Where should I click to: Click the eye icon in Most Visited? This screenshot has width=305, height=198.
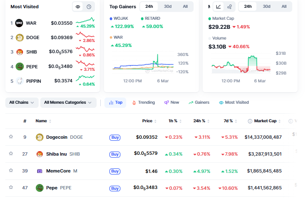[x=78, y=7]
